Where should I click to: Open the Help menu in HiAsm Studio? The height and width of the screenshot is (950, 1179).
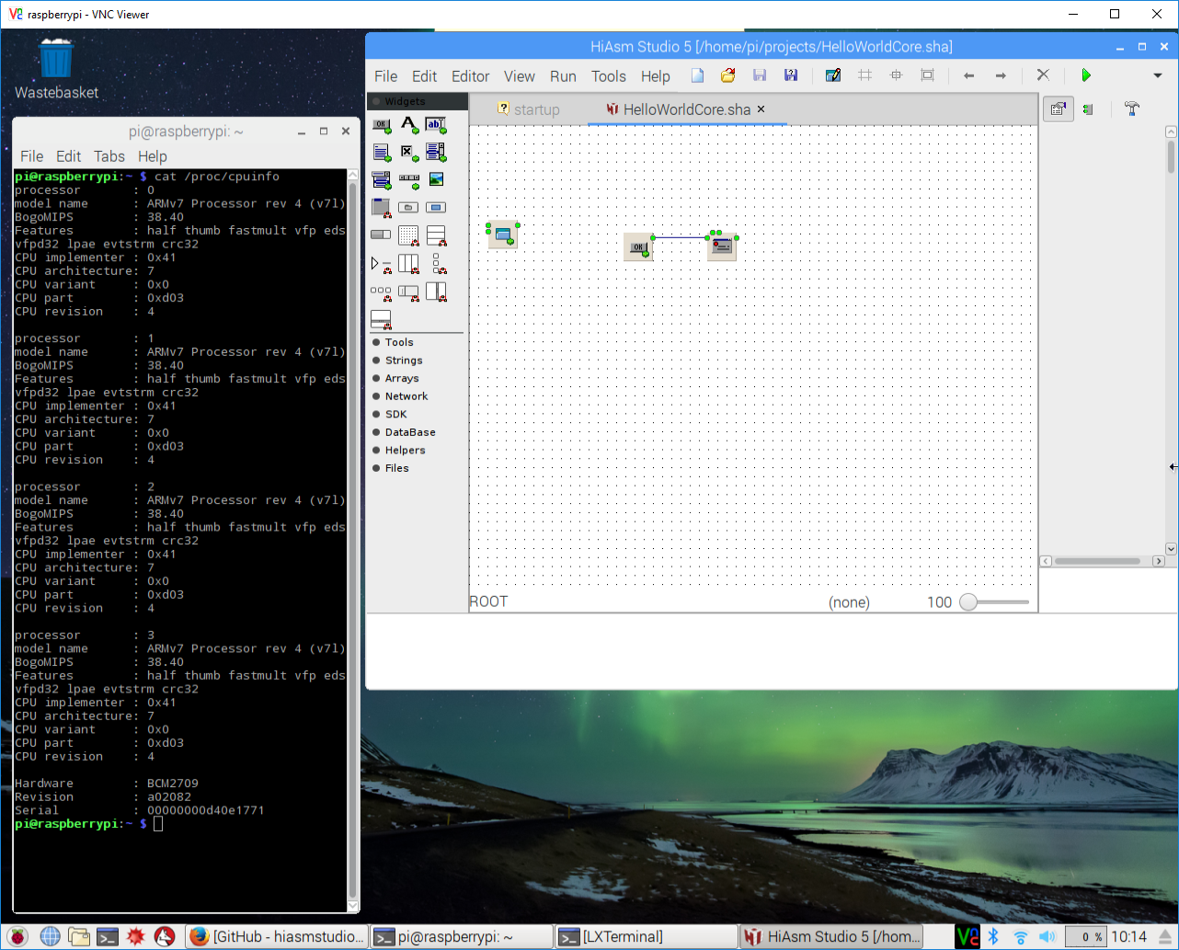point(655,76)
